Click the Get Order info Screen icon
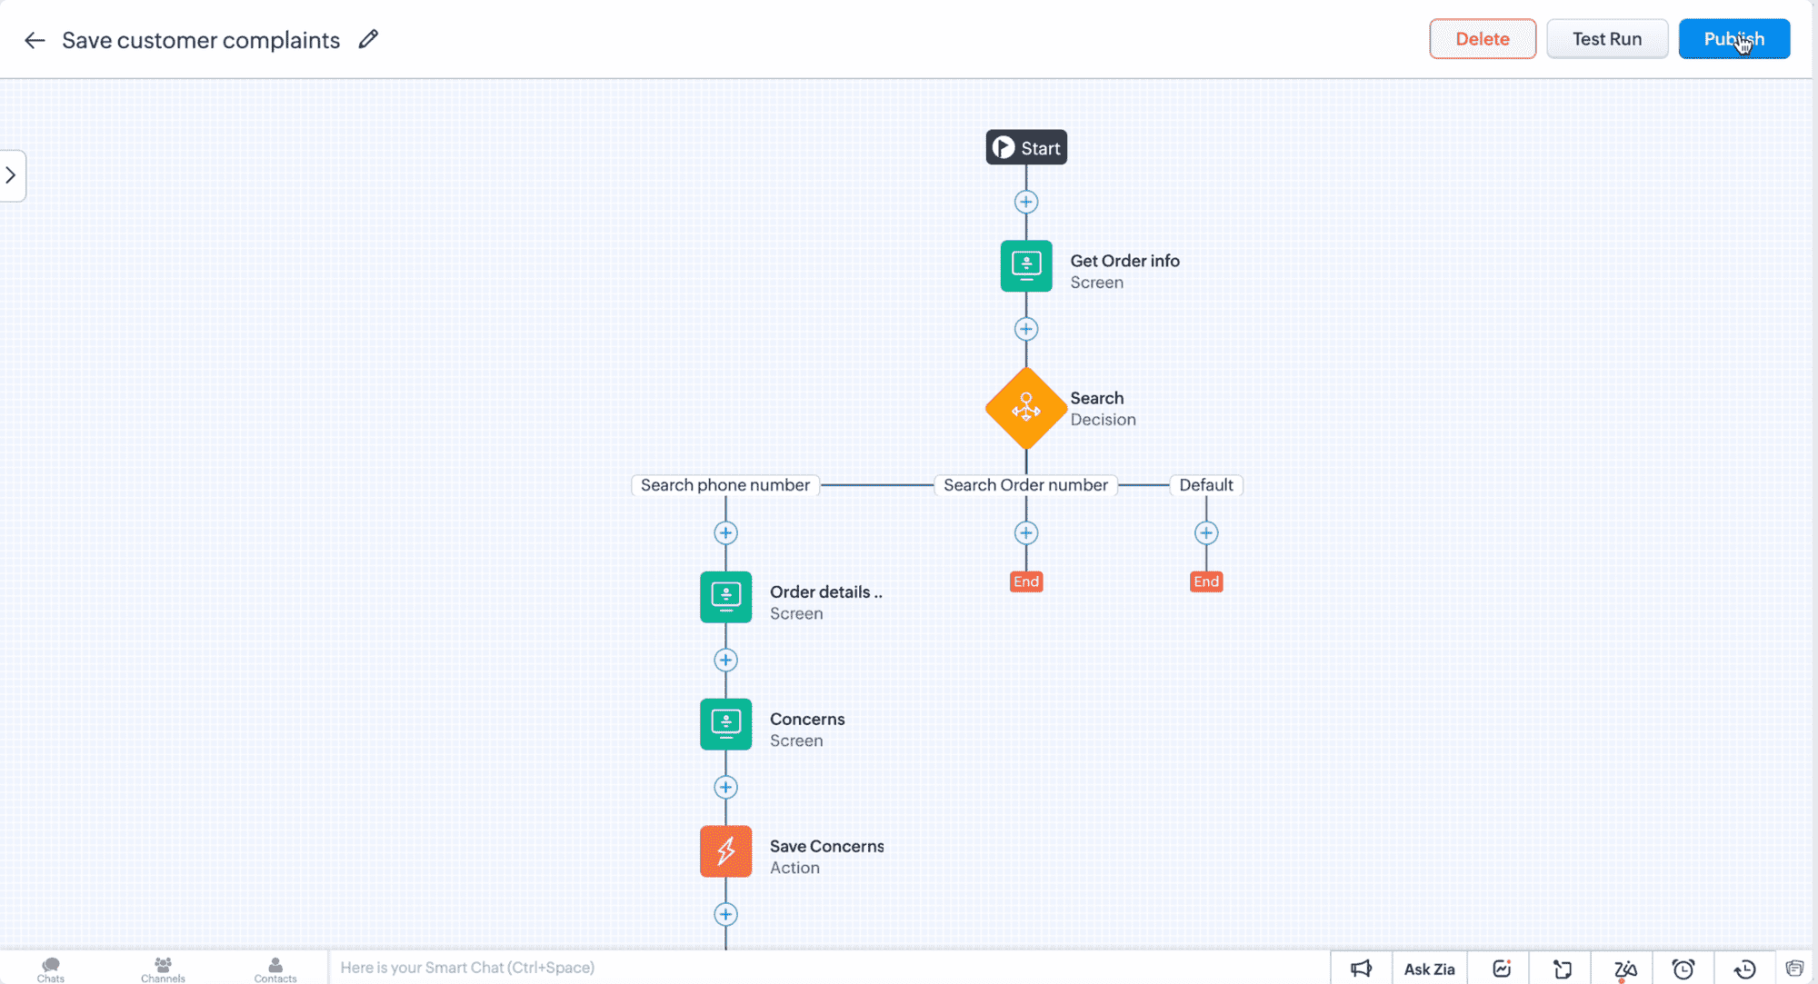The width and height of the screenshot is (1818, 984). [x=1026, y=264]
